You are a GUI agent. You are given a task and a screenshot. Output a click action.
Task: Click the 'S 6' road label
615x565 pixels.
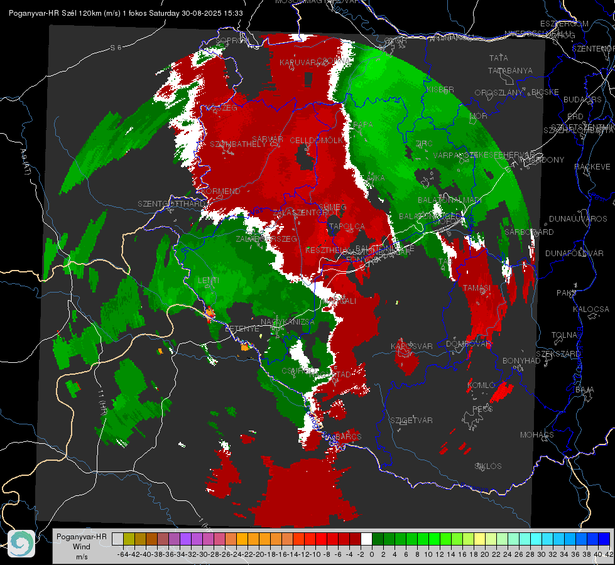(x=116, y=48)
